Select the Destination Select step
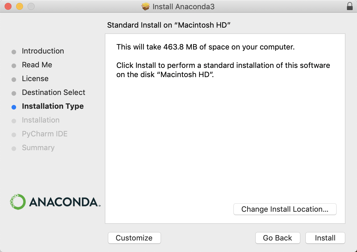Screen dimensions: 357x252 [54, 92]
